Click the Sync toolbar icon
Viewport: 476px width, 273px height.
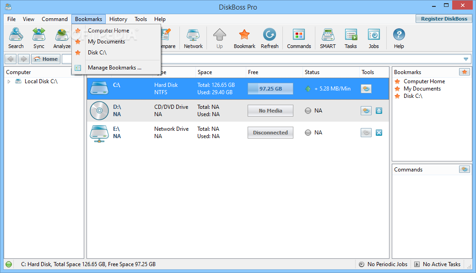39,38
